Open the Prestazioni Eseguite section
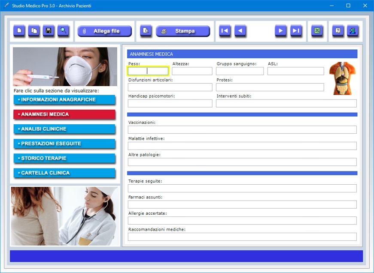Image resolution: width=374 pixels, height=273 pixels. coord(64,144)
